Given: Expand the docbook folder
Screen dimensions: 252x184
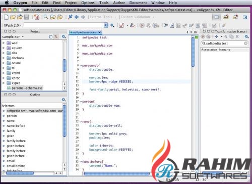Looking at the screenshot, I should click(4, 58).
